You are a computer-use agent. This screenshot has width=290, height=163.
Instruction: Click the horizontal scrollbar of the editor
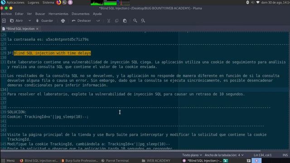pyautogui.click(x=130, y=151)
